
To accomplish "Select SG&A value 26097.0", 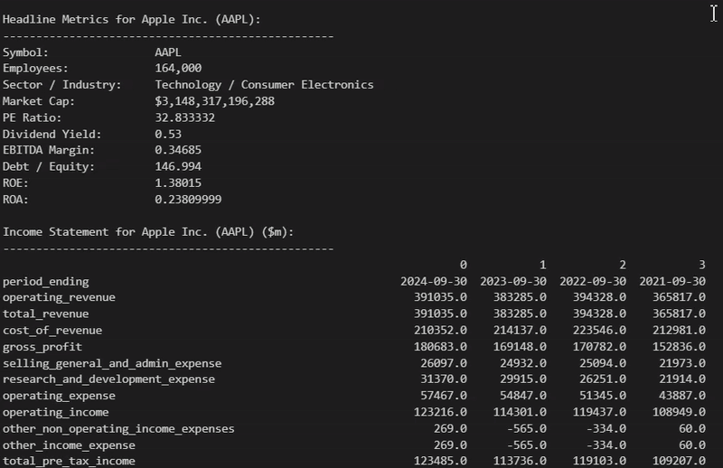I will (x=444, y=363).
